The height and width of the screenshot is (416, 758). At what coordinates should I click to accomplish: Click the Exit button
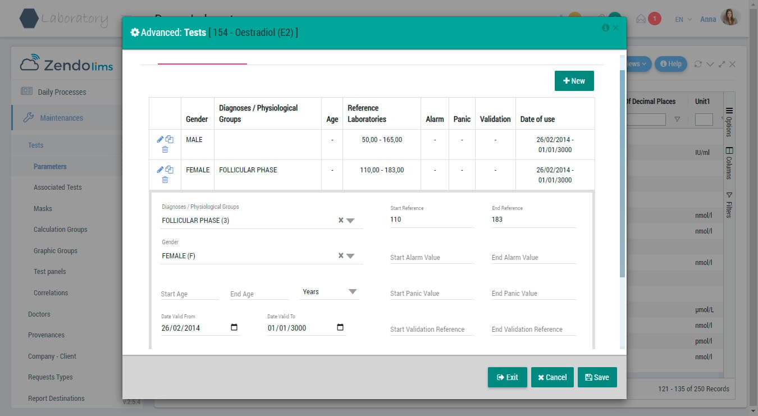point(507,377)
